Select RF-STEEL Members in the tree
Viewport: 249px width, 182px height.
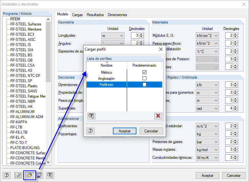[26, 29]
